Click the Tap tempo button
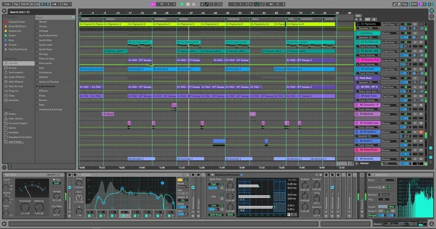This screenshot has width=436, height=229. click(16, 4)
